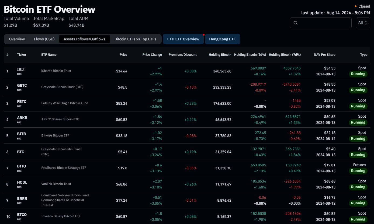Viewport: 374px width, 224px height.
Task: Open the All filter dropdown
Action: (363, 23)
